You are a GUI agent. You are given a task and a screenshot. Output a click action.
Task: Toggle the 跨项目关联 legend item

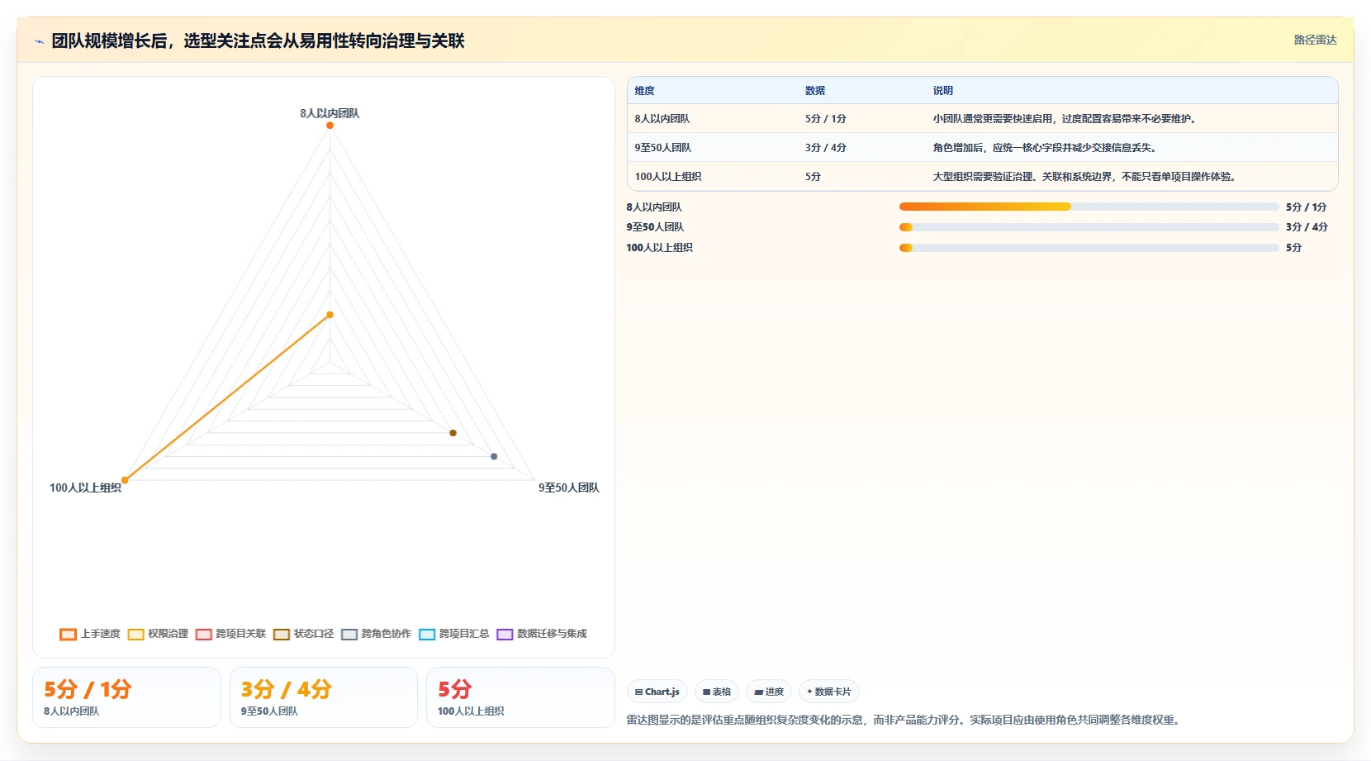(230, 634)
